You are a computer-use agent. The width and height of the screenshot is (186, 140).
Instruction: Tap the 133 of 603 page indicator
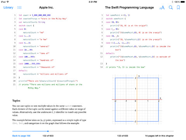(x=122, y=136)
